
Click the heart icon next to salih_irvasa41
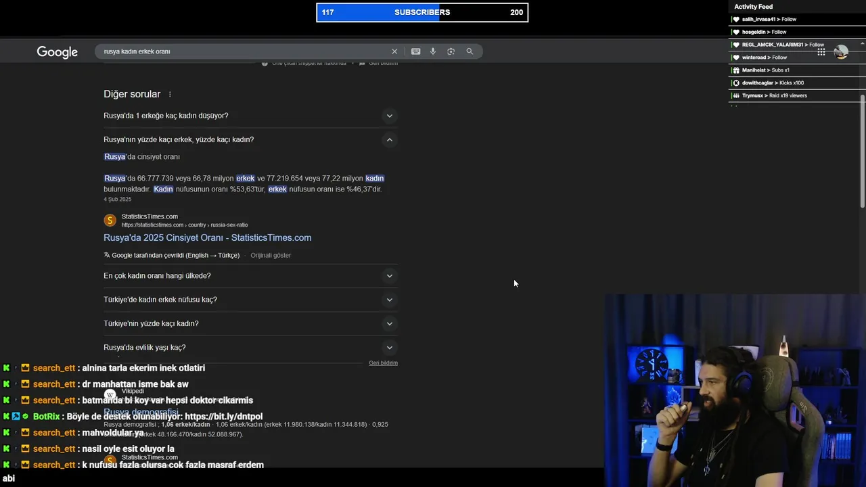pyautogui.click(x=736, y=19)
